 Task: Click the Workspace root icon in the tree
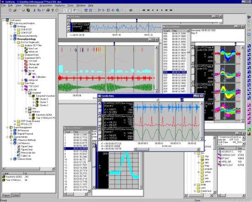click(x=7, y=20)
